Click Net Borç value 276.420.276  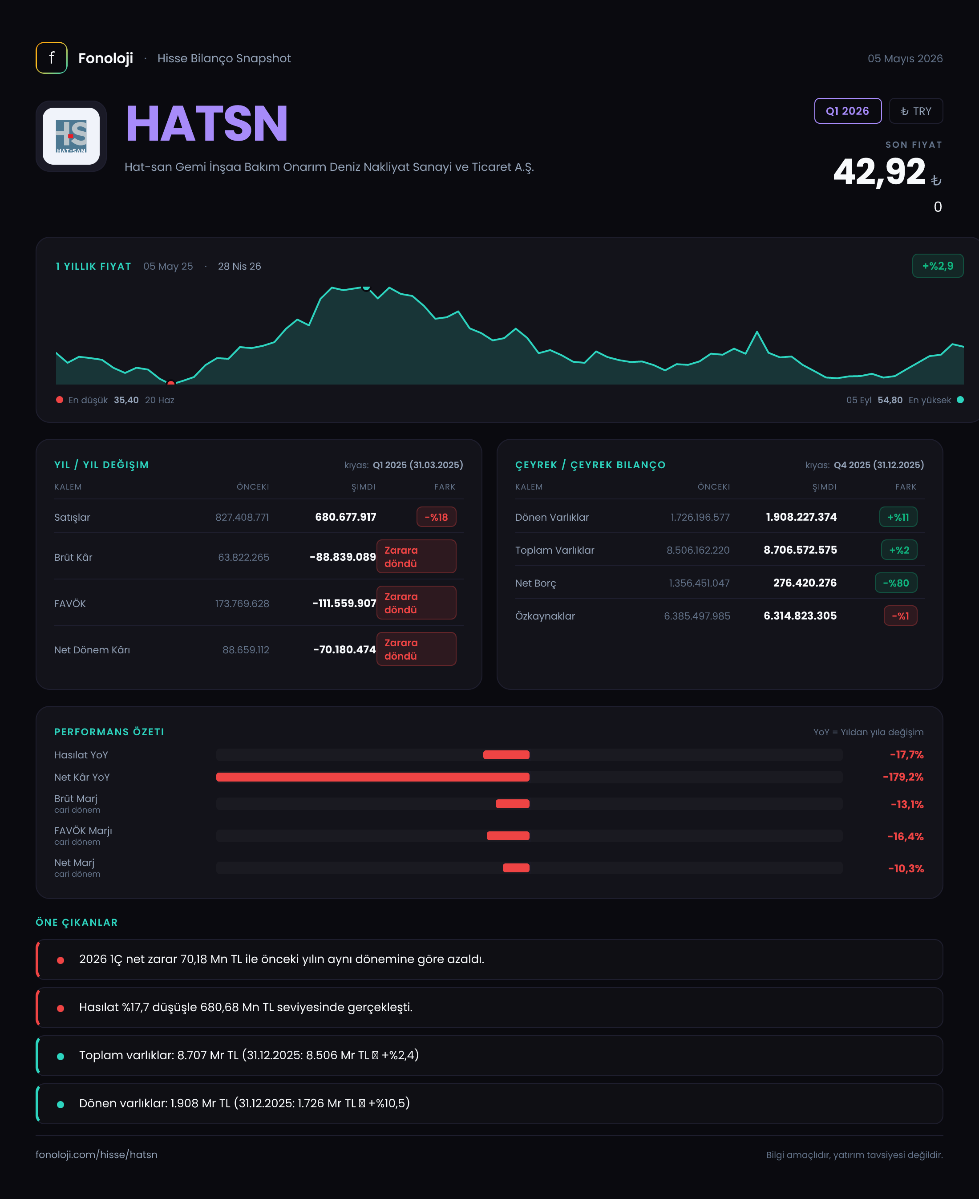(805, 583)
